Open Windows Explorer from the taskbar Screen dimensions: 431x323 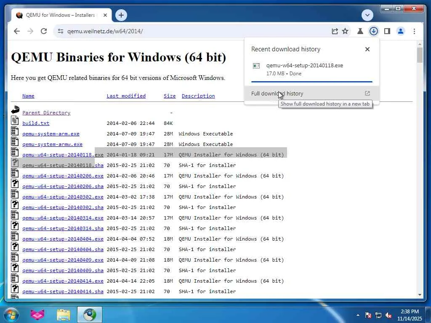click(x=64, y=315)
